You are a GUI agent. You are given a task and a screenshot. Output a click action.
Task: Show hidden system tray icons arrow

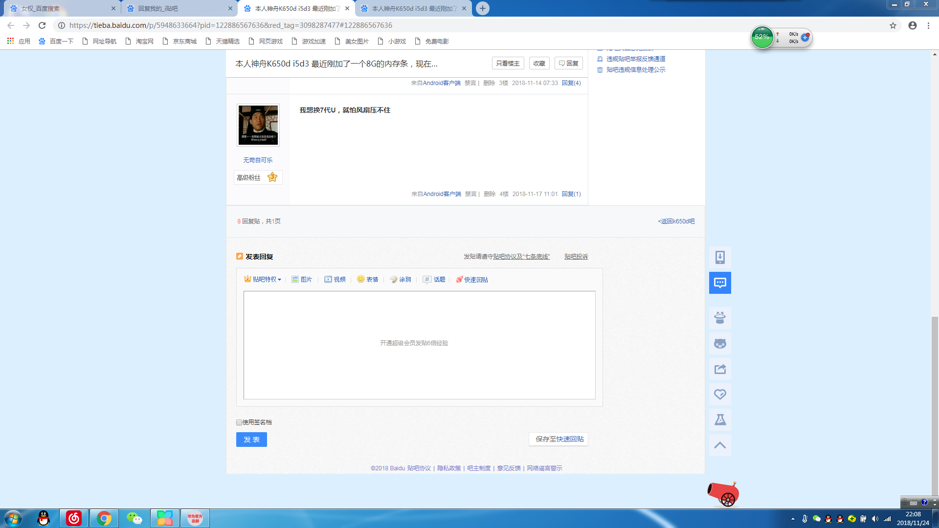(793, 519)
